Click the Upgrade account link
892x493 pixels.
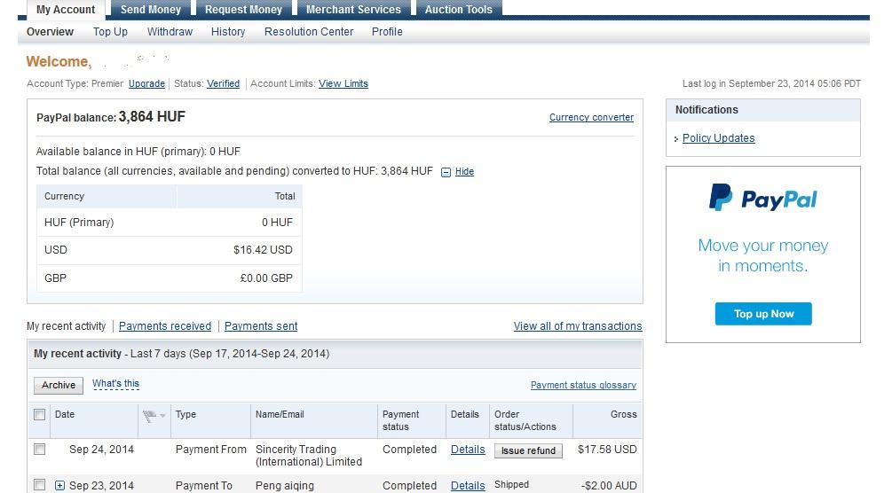[x=146, y=83]
